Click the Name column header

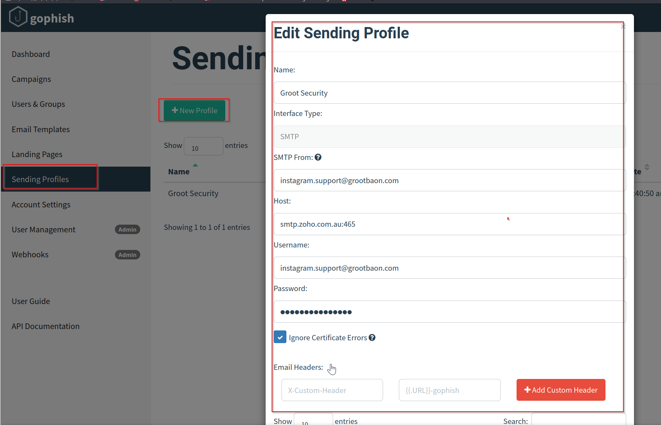tap(179, 172)
